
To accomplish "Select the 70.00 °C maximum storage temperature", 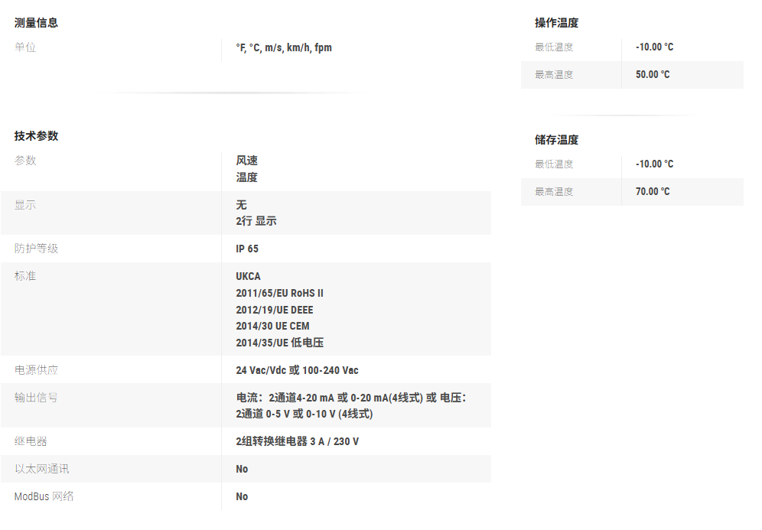I will 652,191.
